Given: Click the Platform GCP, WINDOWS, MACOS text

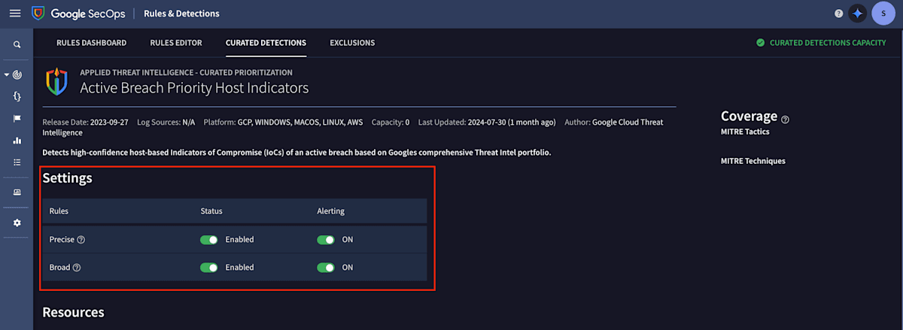Looking at the screenshot, I should click(x=283, y=122).
